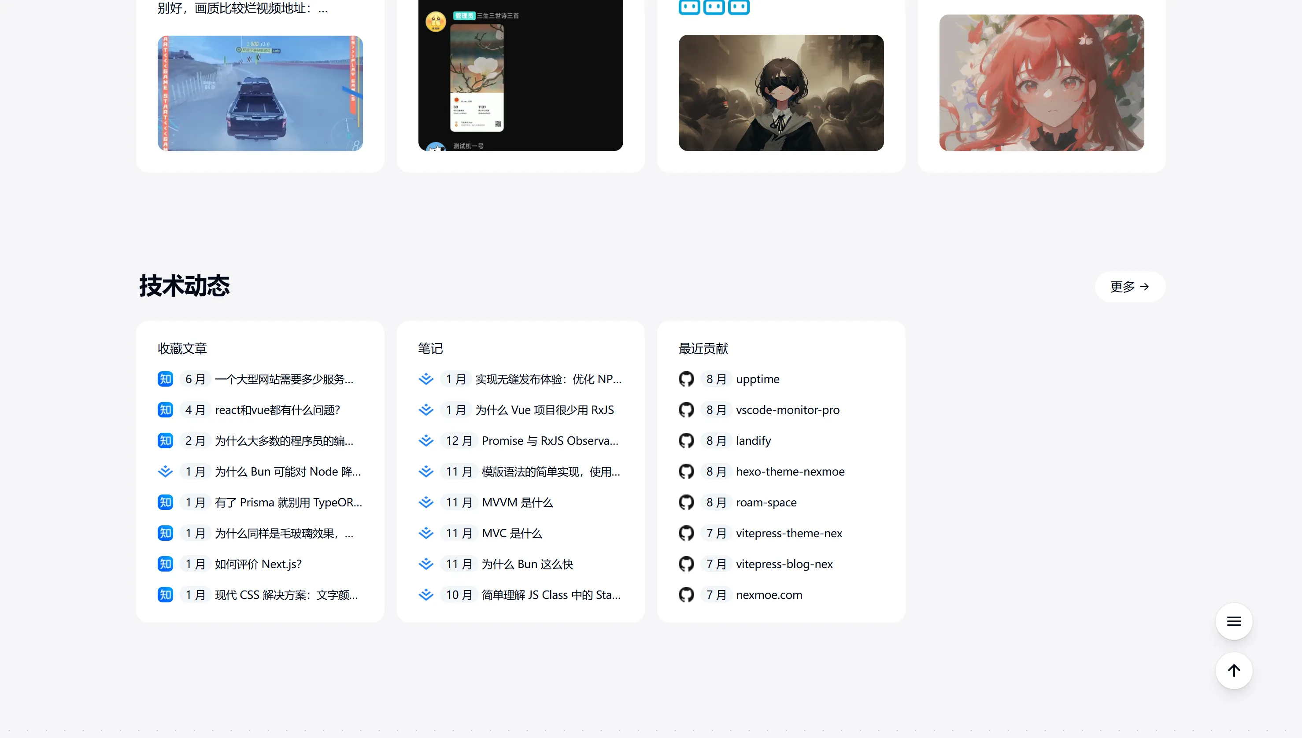Image resolution: width=1302 pixels, height=738 pixels.
Task: Click the third robot emoji icon
Action: click(x=739, y=7)
